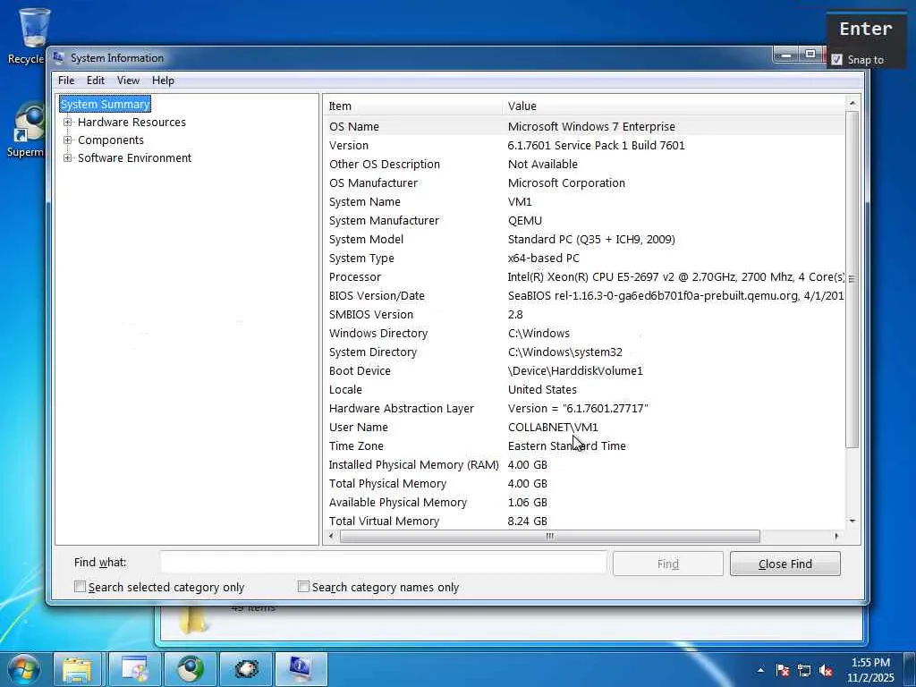Open Windows Explorer from the taskbar
This screenshot has height=687, width=916.
77,669
